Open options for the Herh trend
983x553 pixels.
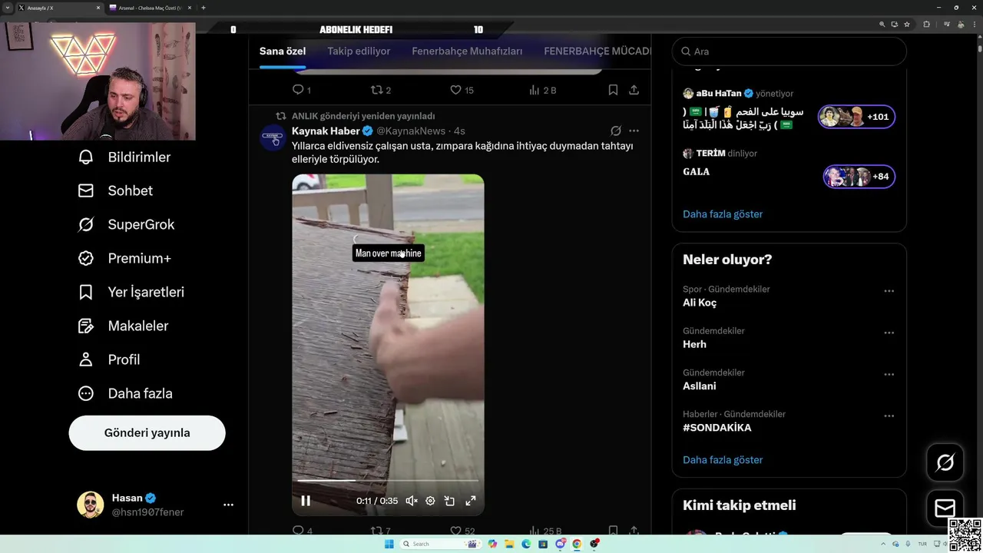tap(889, 333)
